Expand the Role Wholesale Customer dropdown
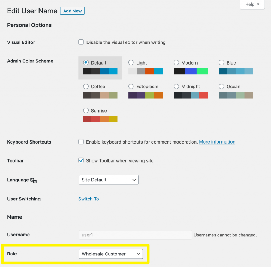Image resolution: width=271 pixels, height=267 pixels. pyautogui.click(x=110, y=254)
